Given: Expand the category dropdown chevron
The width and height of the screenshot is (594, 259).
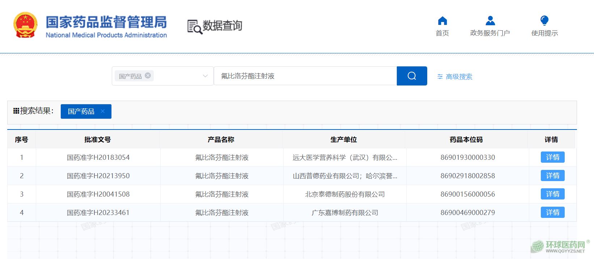Looking at the screenshot, I should [x=205, y=76].
